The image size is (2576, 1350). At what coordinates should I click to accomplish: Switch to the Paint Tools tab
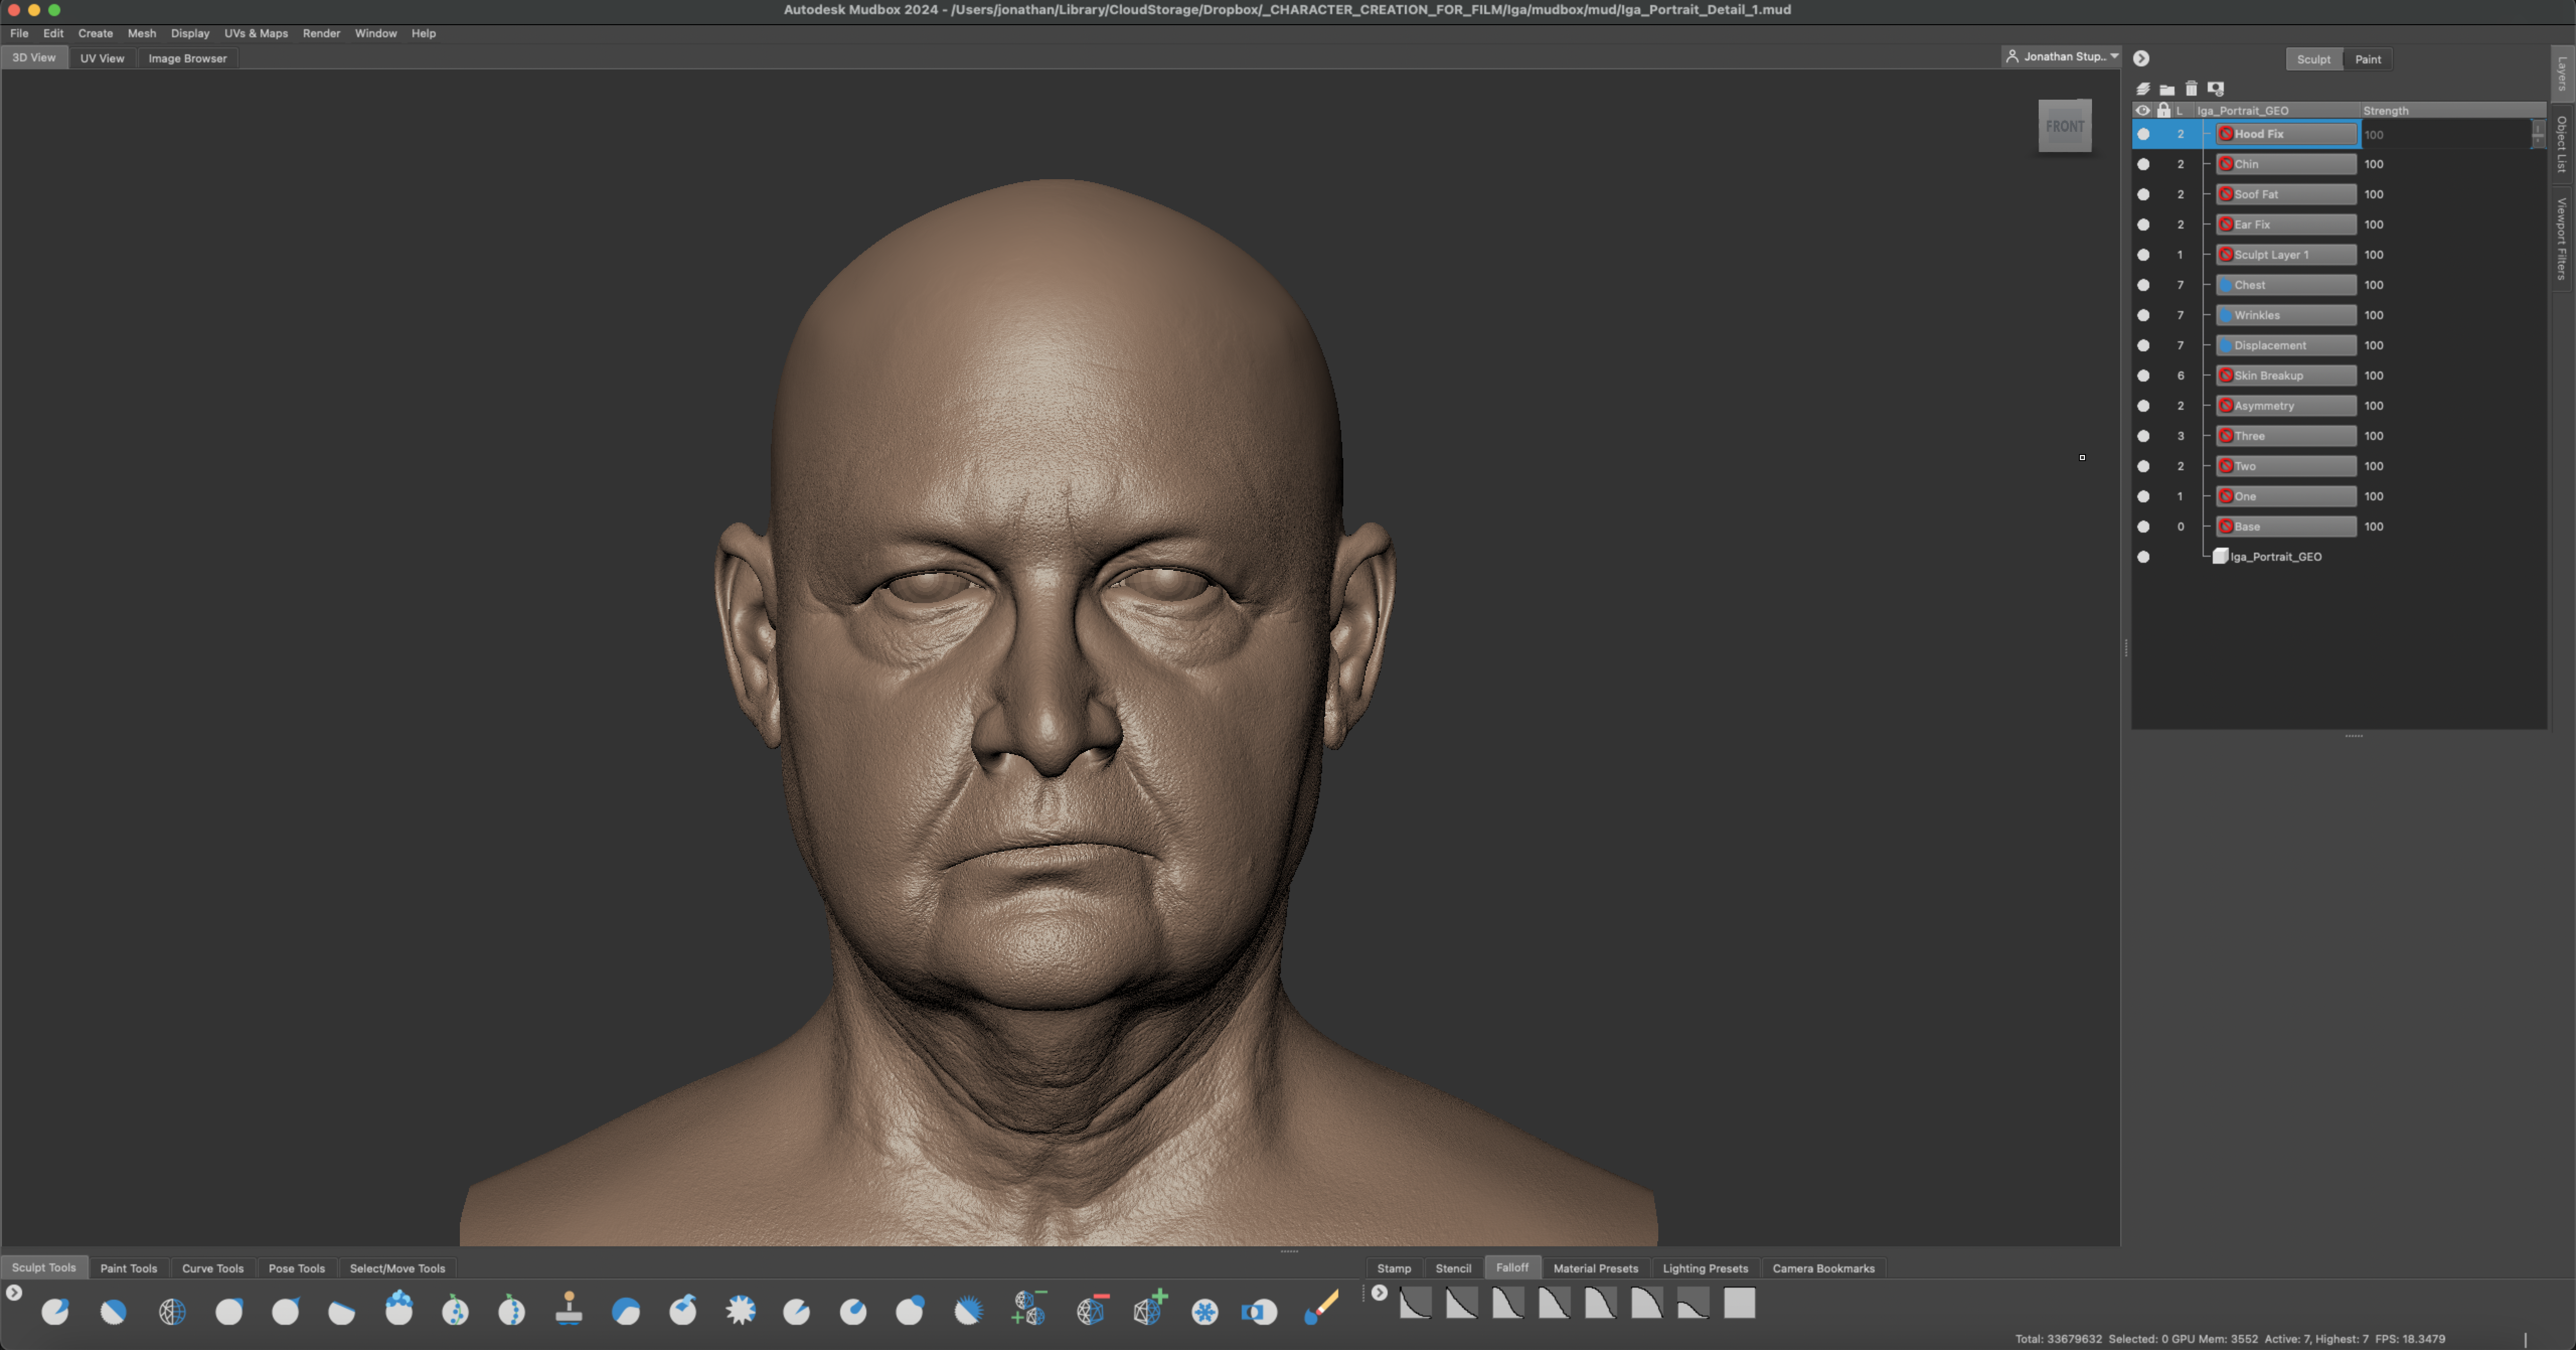128,1268
